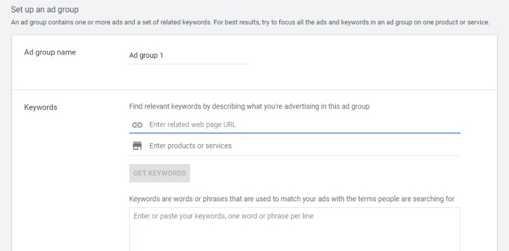The width and height of the screenshot is (509, 251).
Task: Click the 'Set up an ad group' heading
Action: point(44,10)
